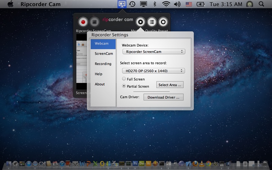Select the Partial Screen radio option
272x170 pixels.
click(124, 86)
